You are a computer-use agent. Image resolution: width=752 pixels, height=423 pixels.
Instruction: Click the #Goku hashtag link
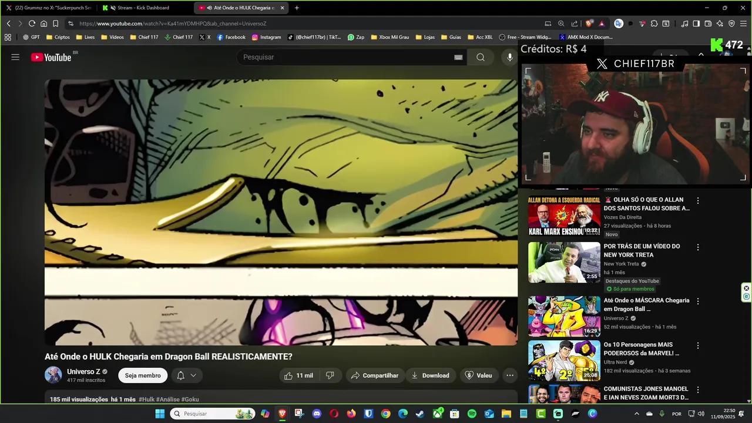coord(190,399)
